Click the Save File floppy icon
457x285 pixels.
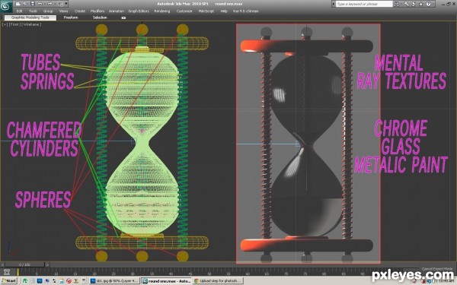(x=33, y=4)
